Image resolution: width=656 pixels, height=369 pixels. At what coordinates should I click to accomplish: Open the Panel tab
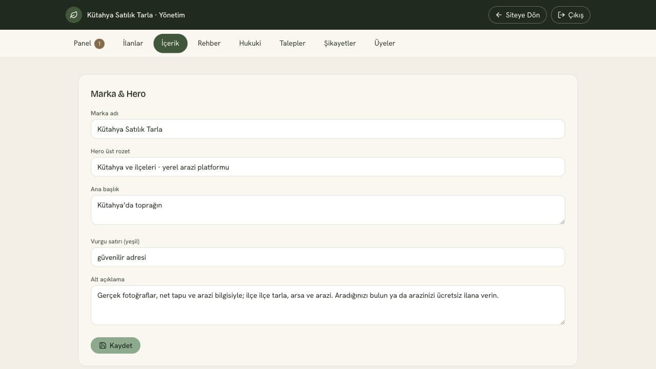(x=89, y=44)
